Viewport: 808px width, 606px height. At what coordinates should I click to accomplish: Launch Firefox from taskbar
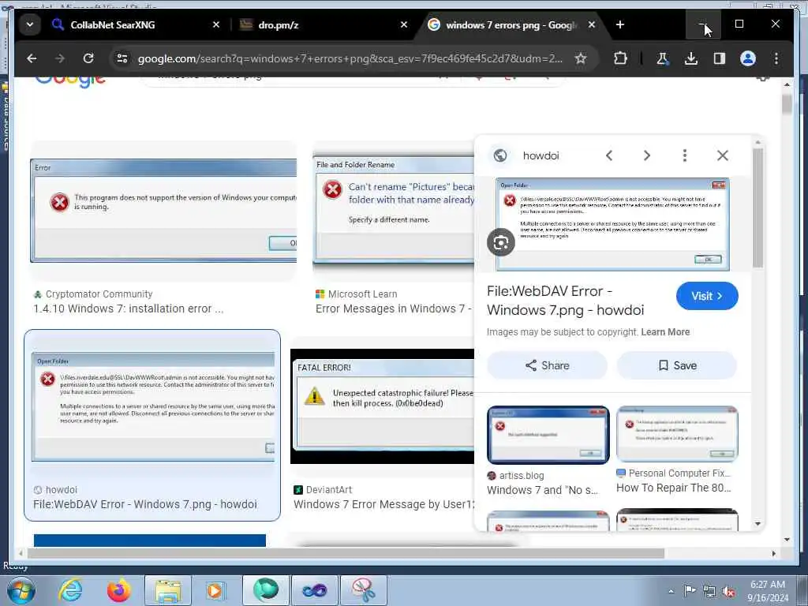click(118, 590)
